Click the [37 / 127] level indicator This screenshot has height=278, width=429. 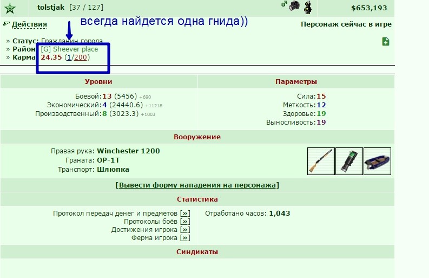tap(87, 8)
